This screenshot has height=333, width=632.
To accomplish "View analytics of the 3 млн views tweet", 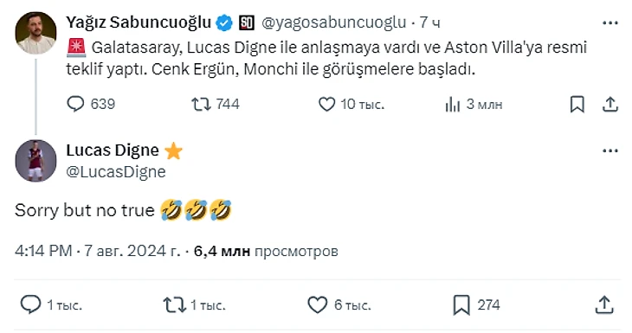I will [474, 105].
